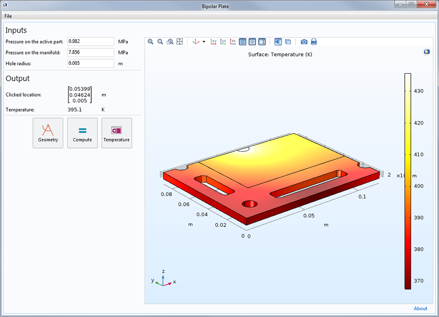Switch to the XY plane view
Screen dimensions: 439x317
click(214, 42)
